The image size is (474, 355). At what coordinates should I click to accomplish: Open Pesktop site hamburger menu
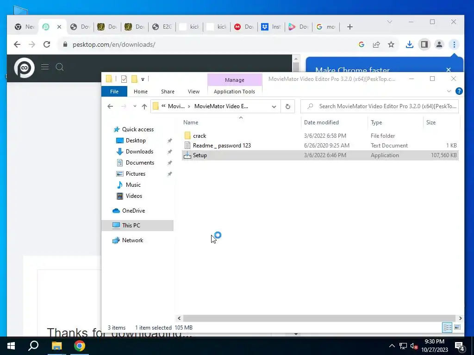(x=45, y=67)
